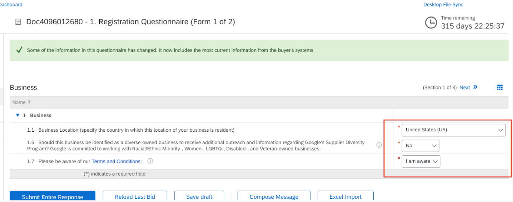The width and height of the screenshot is (513, 202).
Task: Open the Dashboard link
Action: pyautogui.click(x=11, y=5)
